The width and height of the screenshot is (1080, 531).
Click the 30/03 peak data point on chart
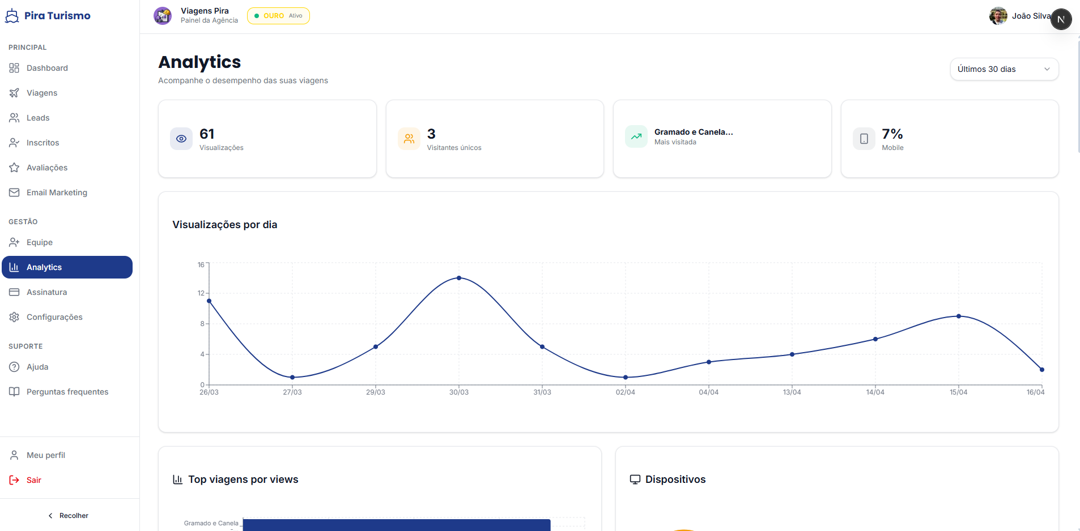click(459, 278)
